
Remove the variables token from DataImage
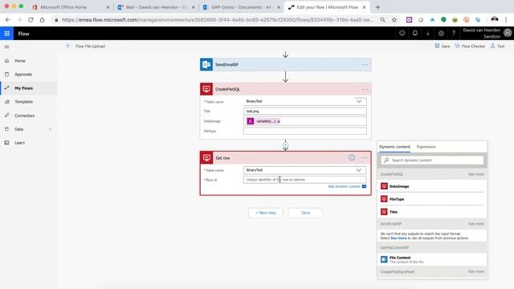279,121
